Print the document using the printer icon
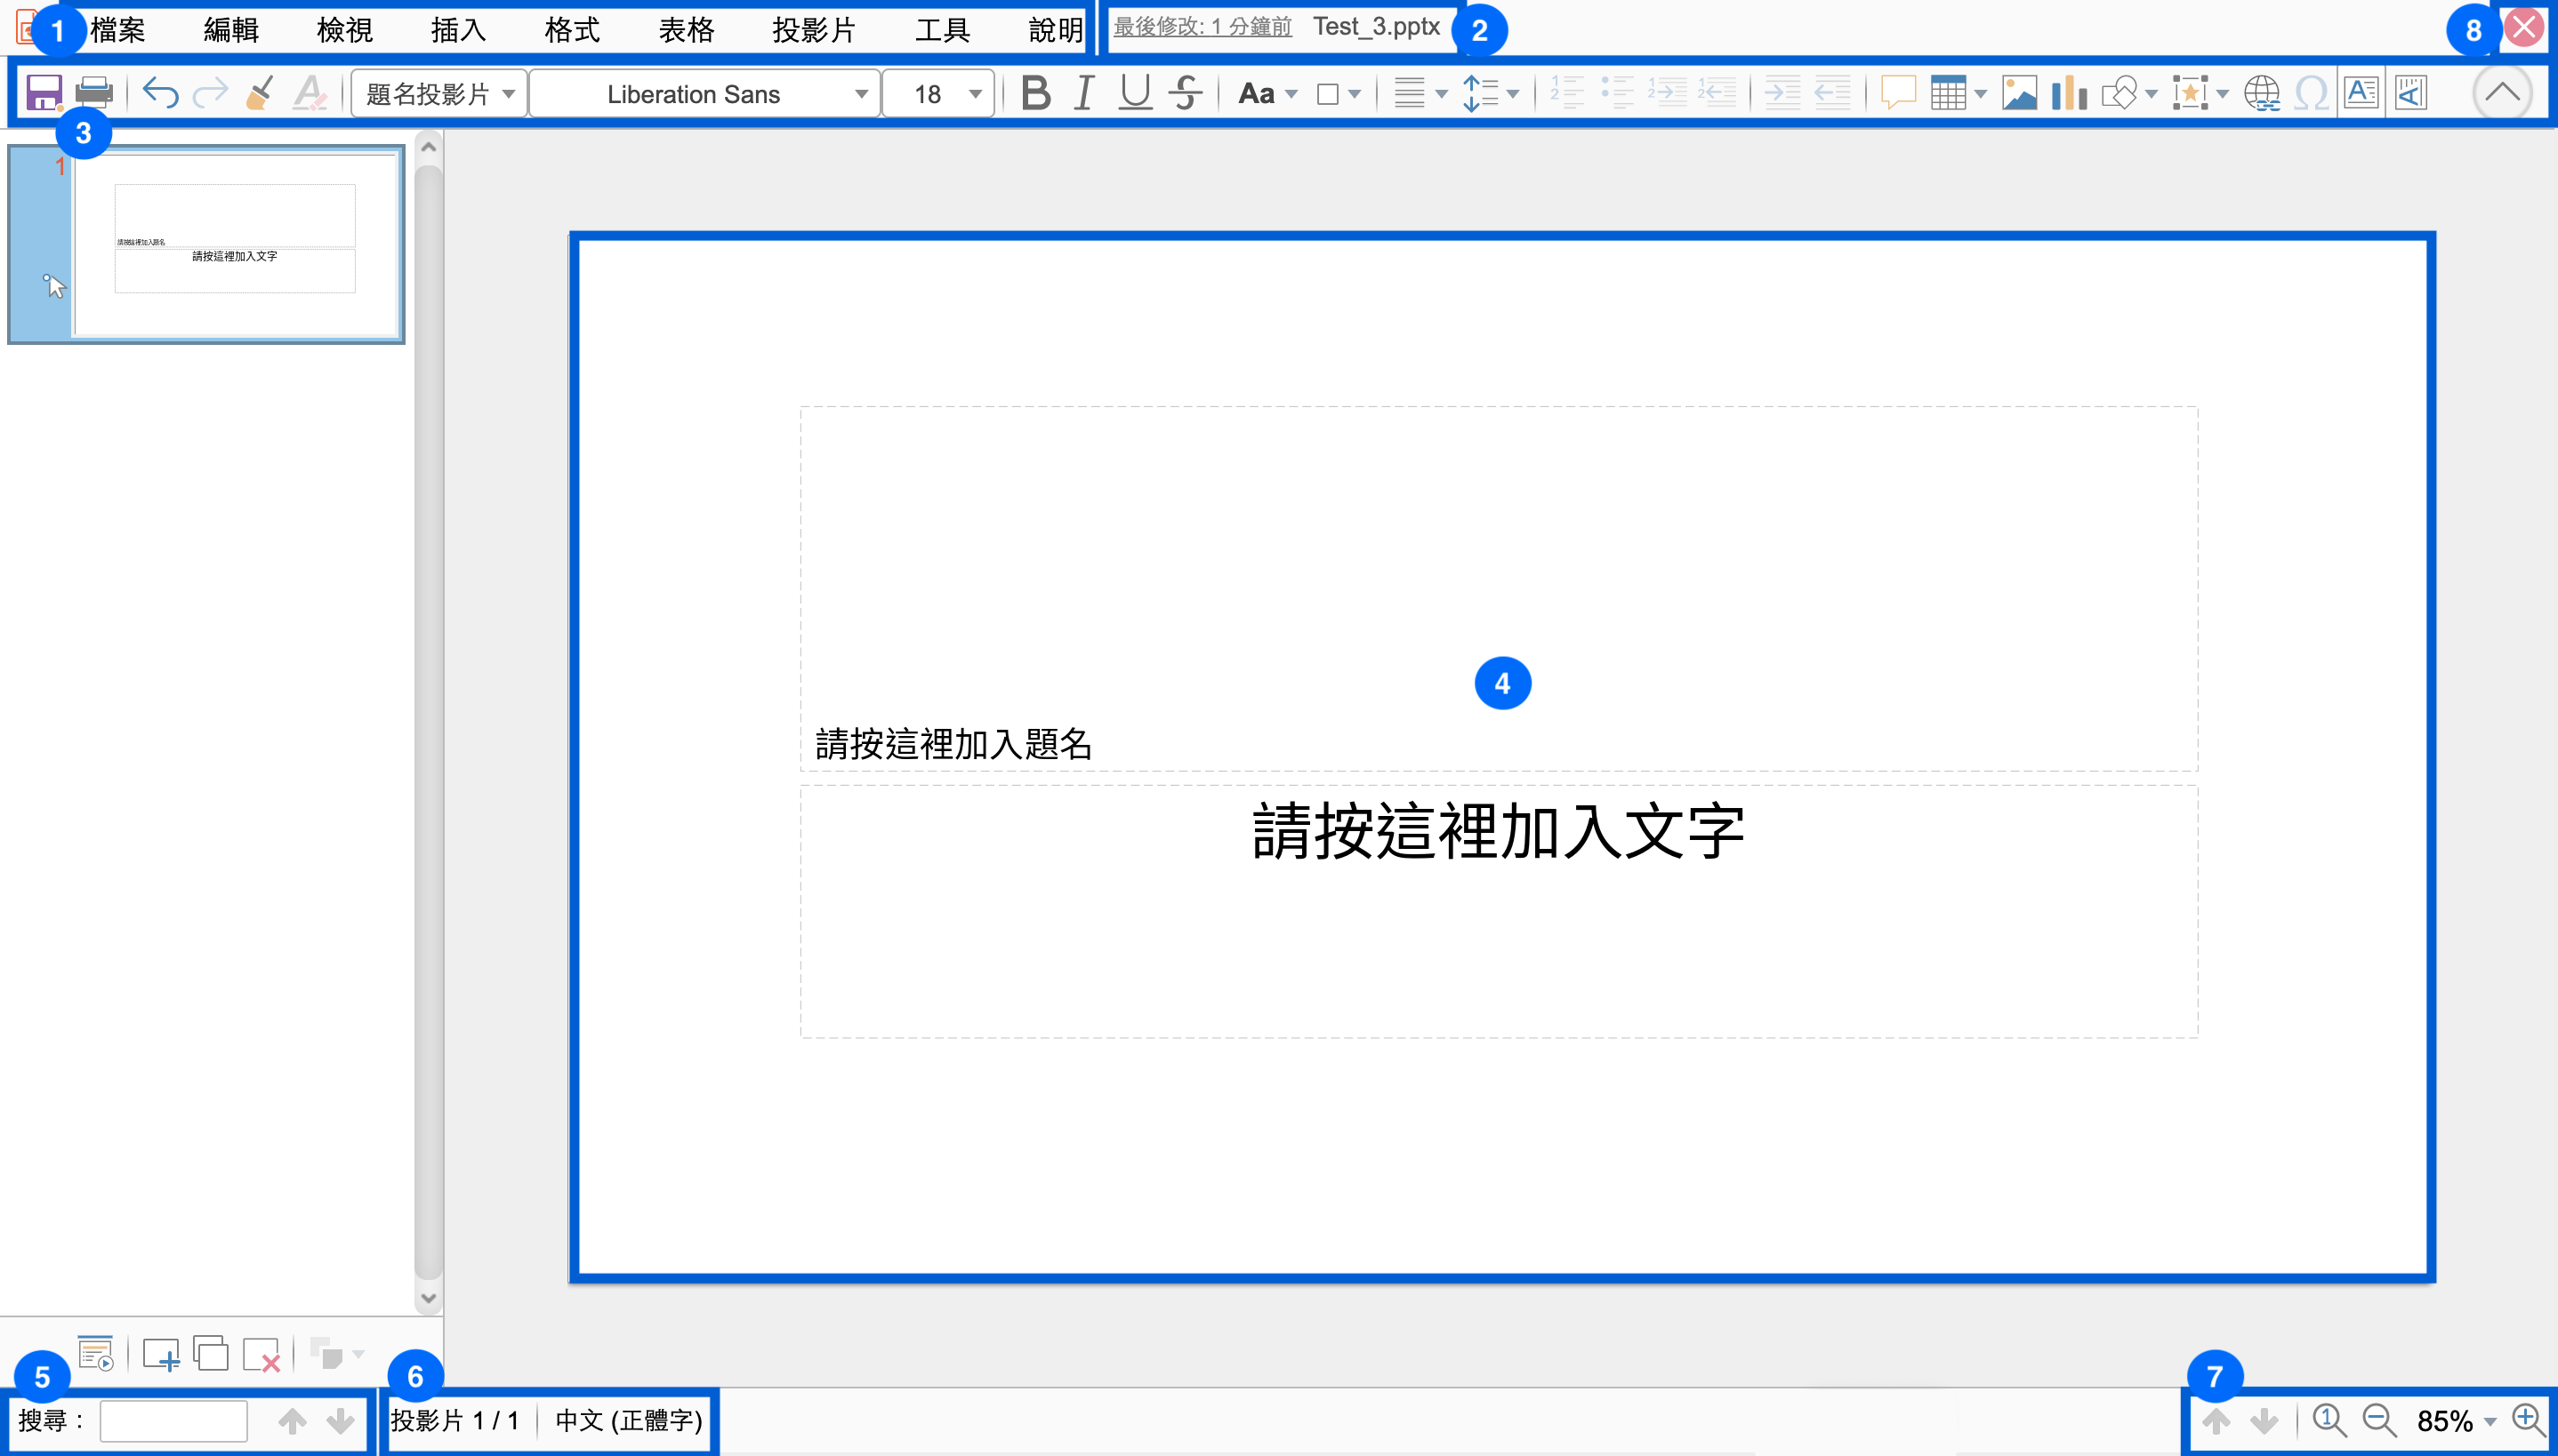The height and width of the screenshot is (1456, 2558). pos(95,93)
